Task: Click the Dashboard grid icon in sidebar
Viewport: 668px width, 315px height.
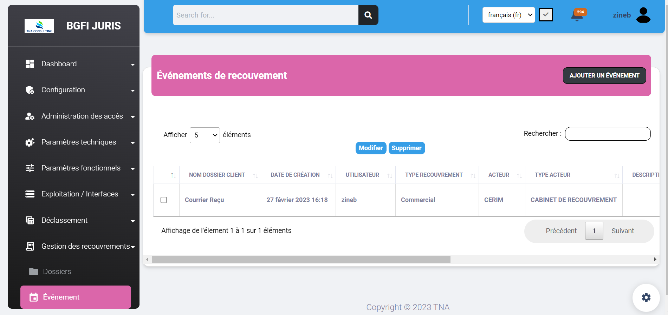Action: click(30, 64)
